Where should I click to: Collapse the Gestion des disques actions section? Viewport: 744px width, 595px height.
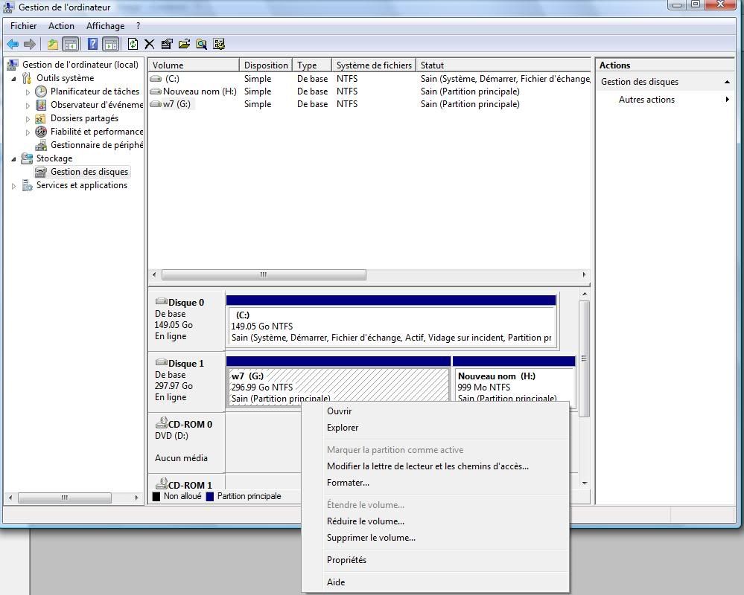tap(726, 82)
